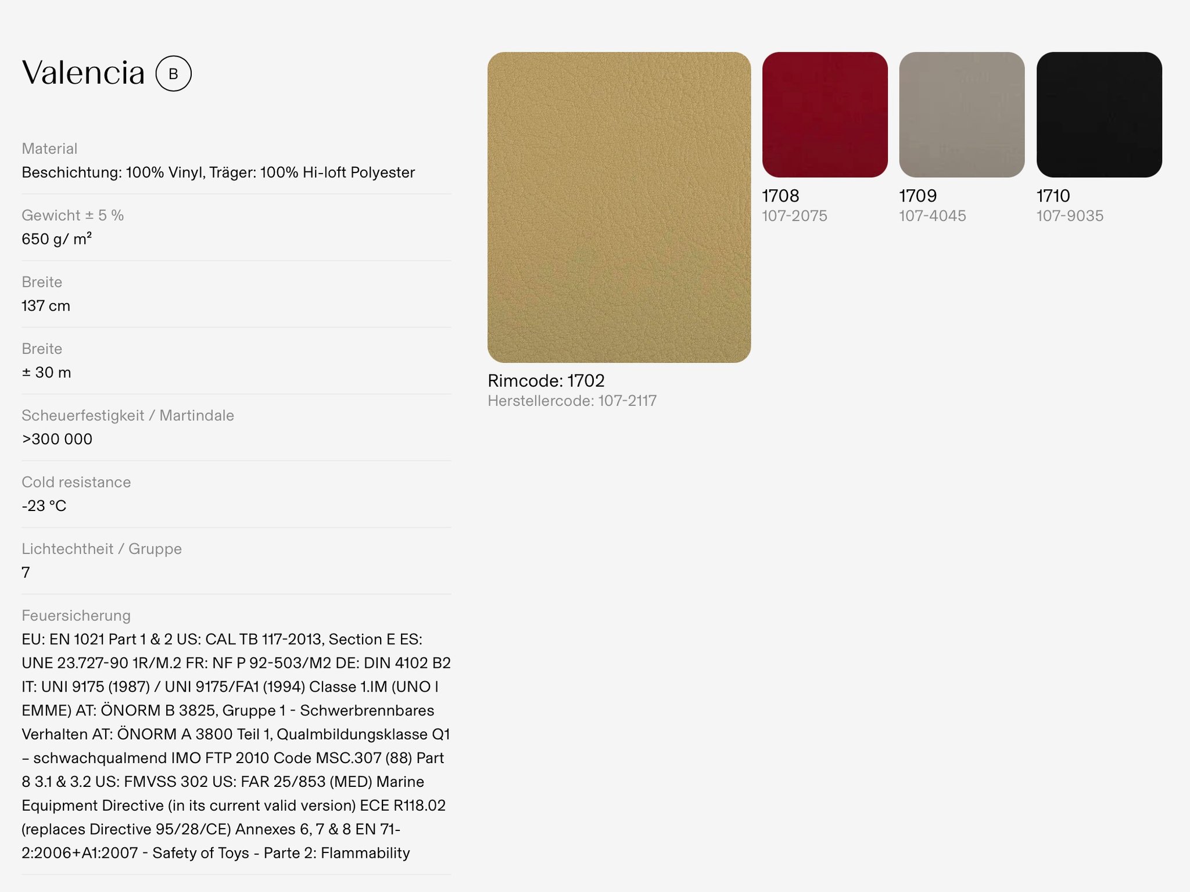Click manufacturer code 107-4045

point(932,216)
